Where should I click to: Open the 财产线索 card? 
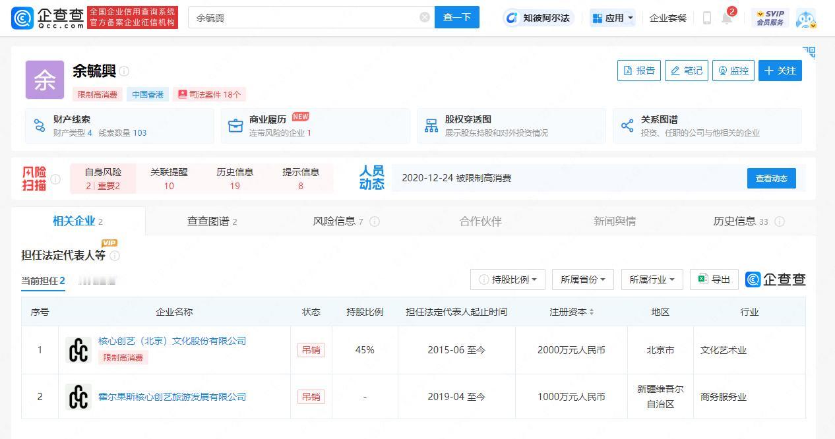coord(119,126)
